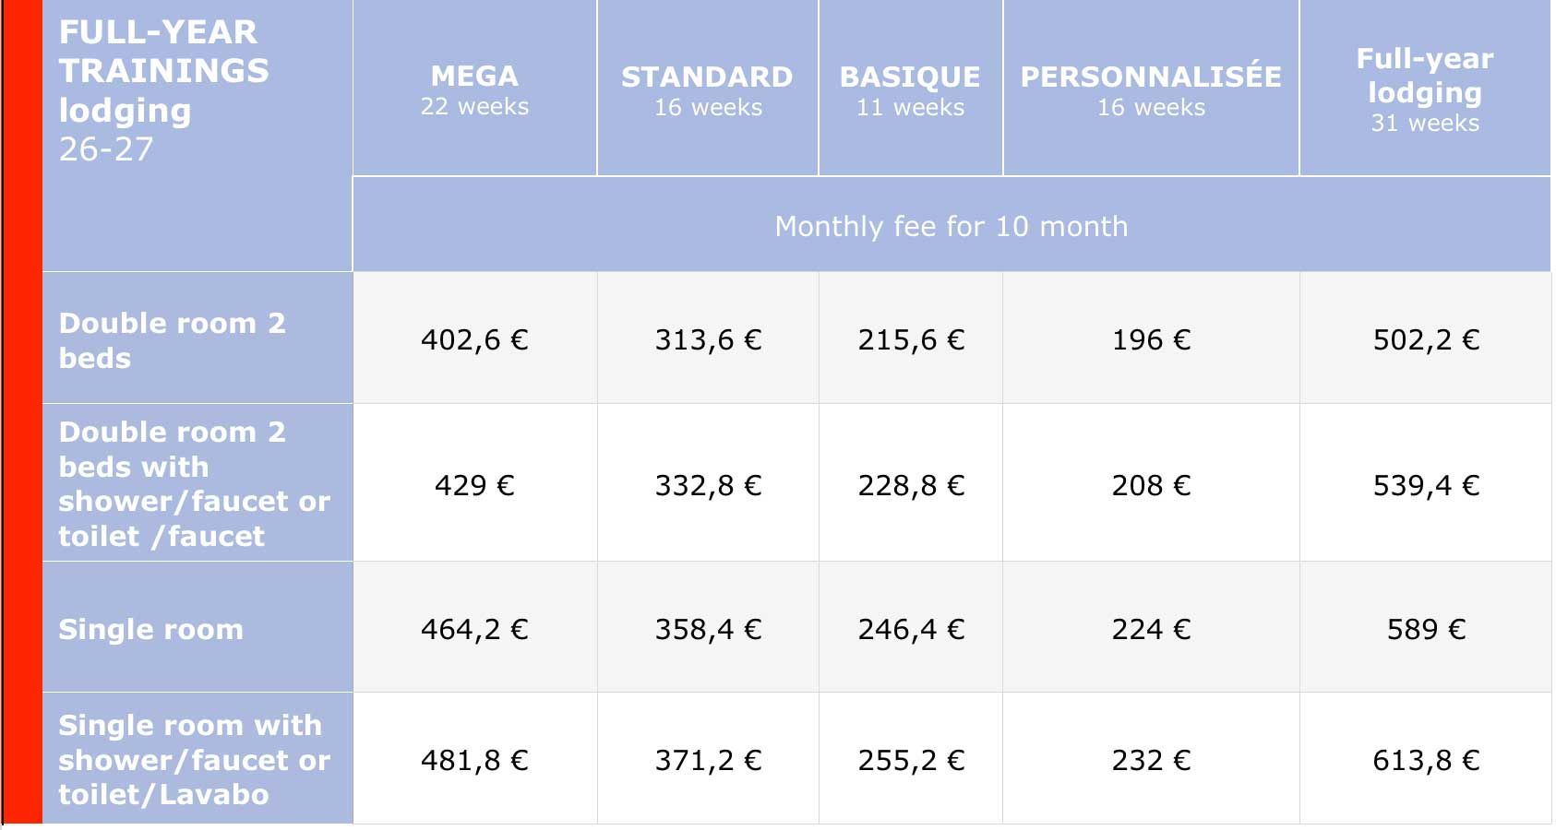Select the 402,6 € price cell
The width and height of the screenshot is (1556, 830).
474,339
